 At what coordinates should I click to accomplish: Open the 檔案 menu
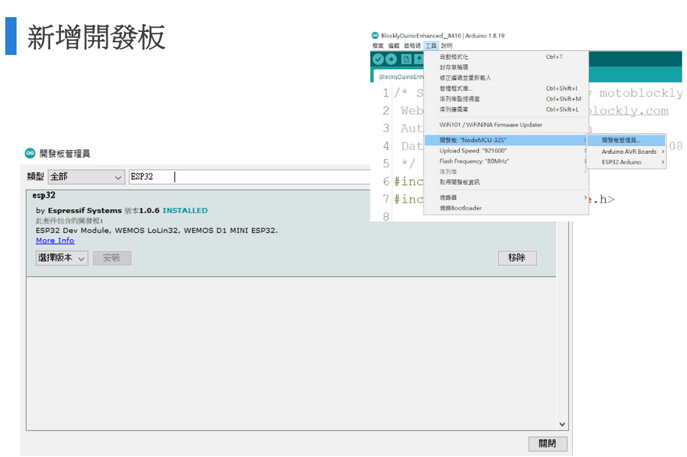[378, 46]
